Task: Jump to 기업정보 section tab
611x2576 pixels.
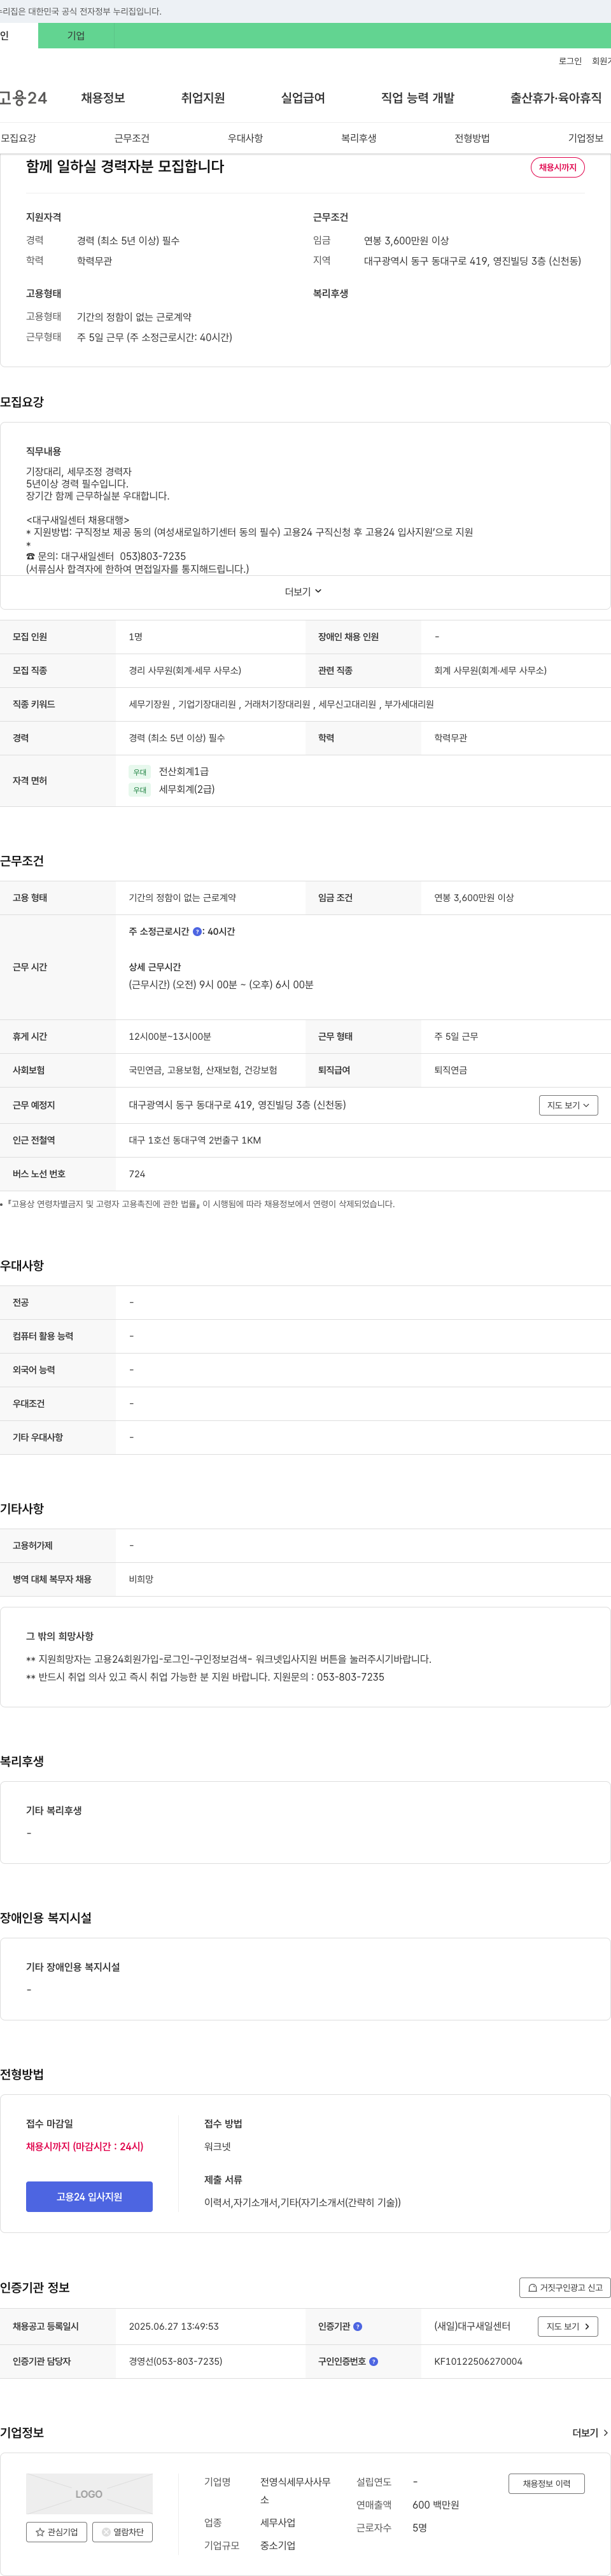Action: pos(586,138)
